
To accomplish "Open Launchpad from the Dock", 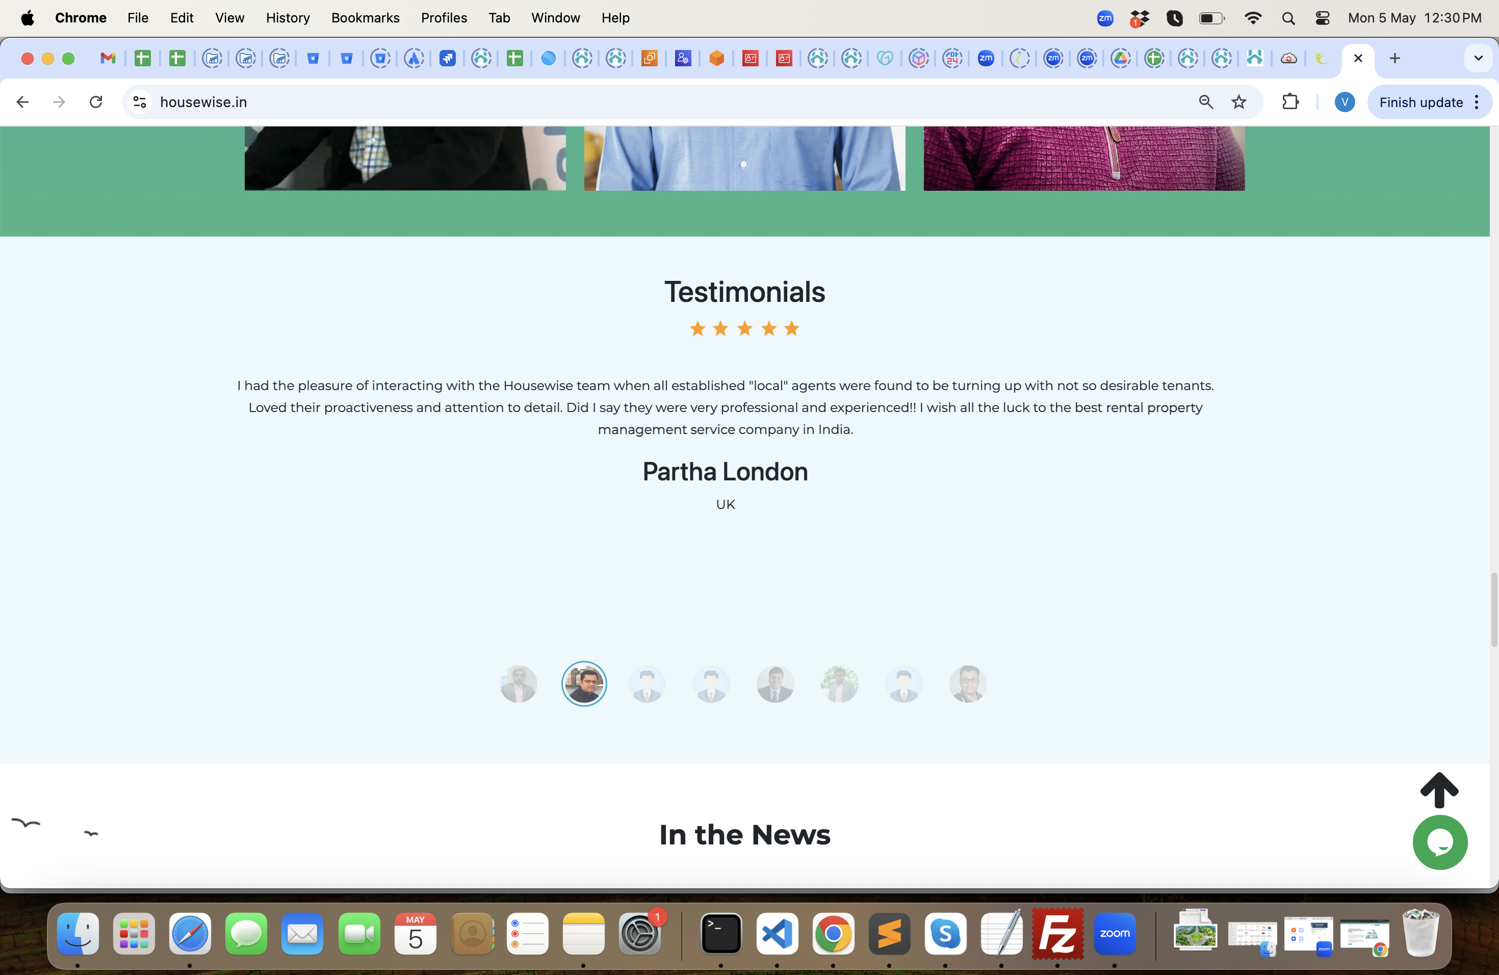I will [x=134, y=933].
